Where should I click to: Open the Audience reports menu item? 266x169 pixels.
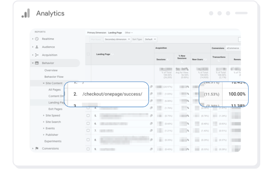click(x=48, y=47)
